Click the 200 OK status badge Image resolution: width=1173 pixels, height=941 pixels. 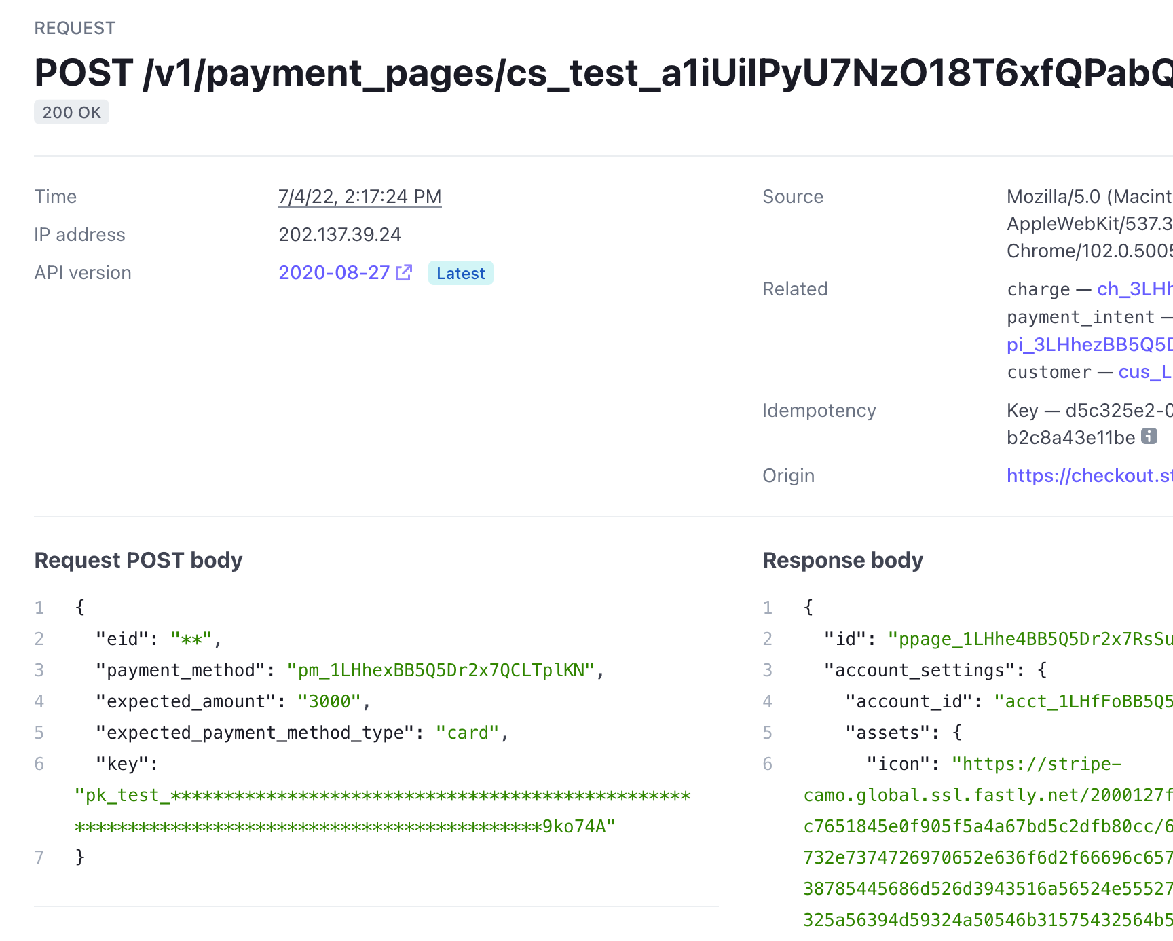(71, 112)
